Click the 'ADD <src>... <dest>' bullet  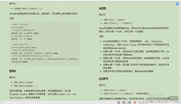[114, 20]
